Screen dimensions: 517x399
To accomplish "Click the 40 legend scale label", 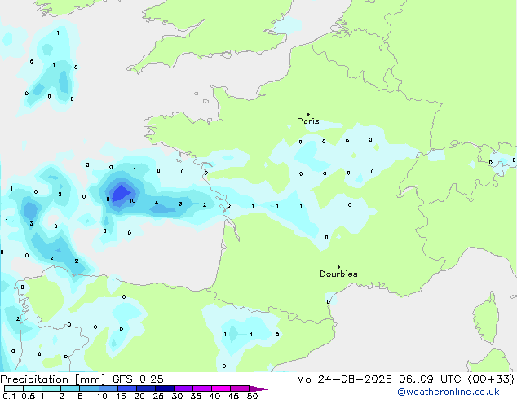I will click(214, 396).
